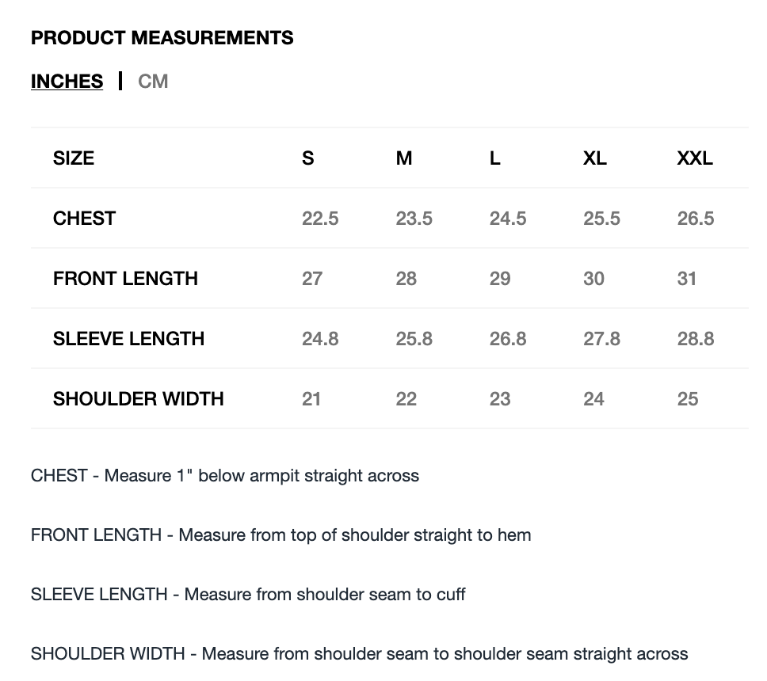This screenshot has width=767, height=681.
Task: Click the shoulder width value 25
Action: 688,399
